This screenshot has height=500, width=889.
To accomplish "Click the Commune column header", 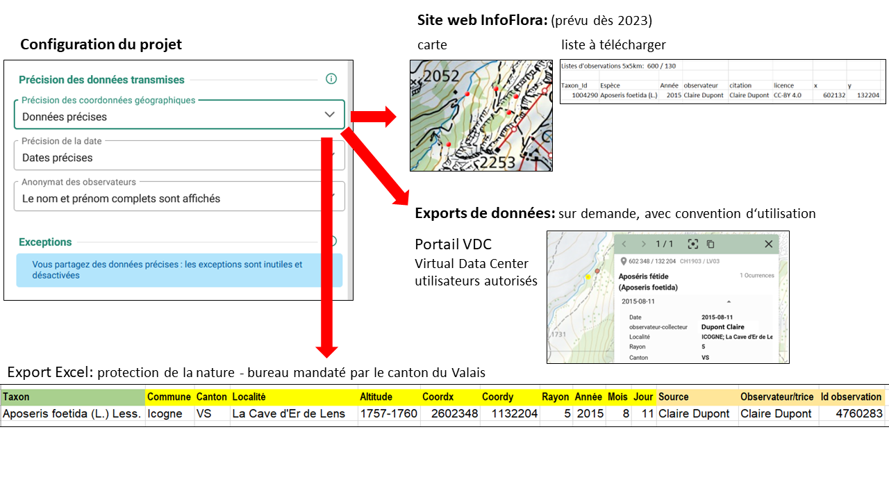I will pyautogui.click(x=169, y=397).
